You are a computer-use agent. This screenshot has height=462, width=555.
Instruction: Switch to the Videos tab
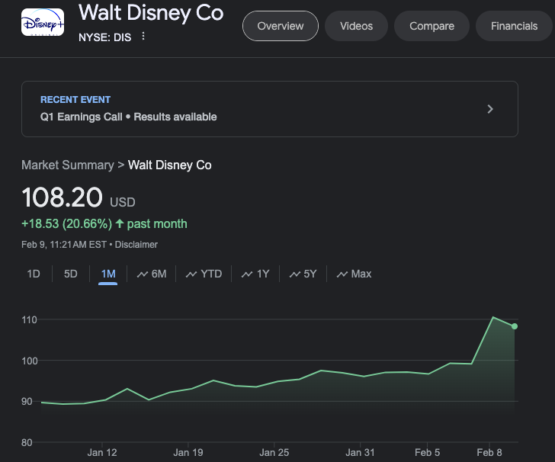point(356,26)
